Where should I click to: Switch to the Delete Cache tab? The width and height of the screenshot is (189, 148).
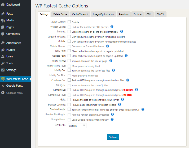point(60,14)
